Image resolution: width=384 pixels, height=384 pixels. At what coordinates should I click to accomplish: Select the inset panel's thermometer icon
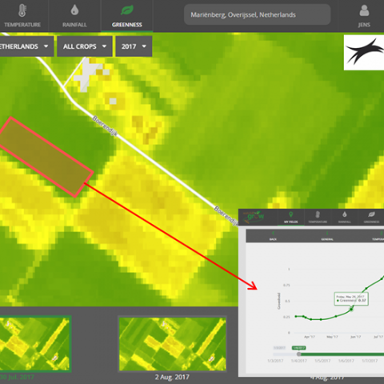tap(318, 214)
